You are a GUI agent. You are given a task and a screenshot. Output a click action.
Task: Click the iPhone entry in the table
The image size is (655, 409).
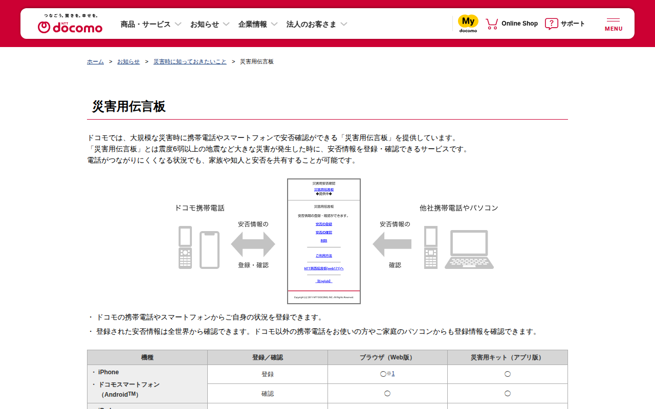pyautogui.click(x=108, y=372)
